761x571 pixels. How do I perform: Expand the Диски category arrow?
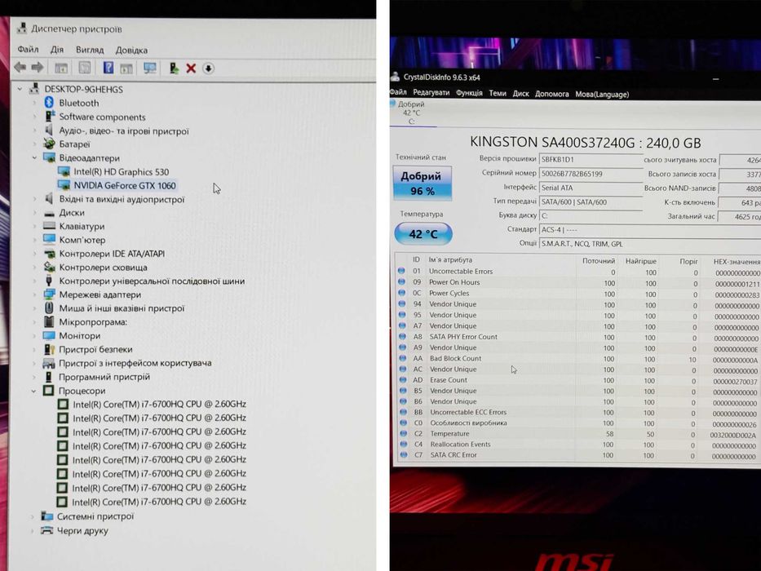34,213
